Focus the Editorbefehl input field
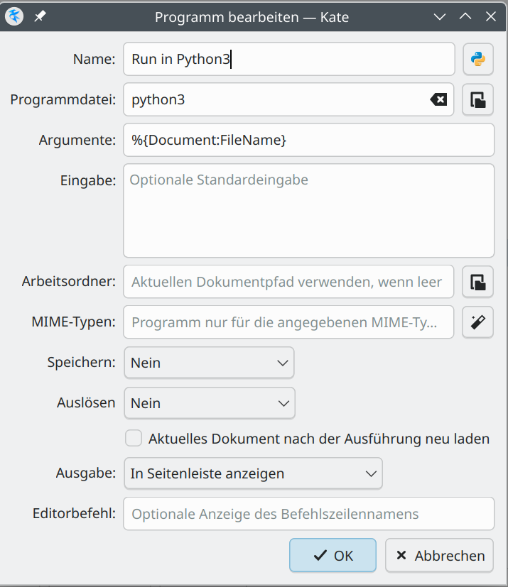Image resolution: width=508 pixels, height=587 pixels. pos(308,514)
